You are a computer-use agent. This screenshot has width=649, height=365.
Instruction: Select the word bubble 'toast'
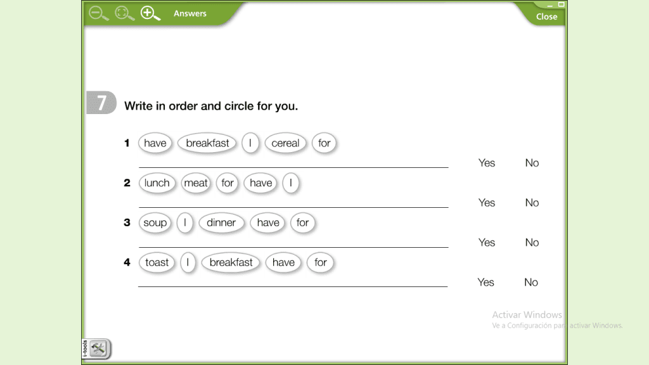[157, 262]
